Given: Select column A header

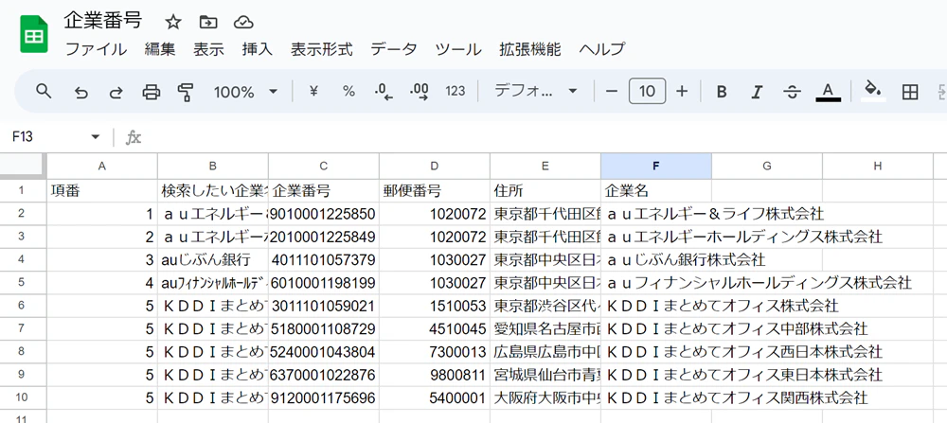Looking at the screenshot, I should click(x=102, y=166).
